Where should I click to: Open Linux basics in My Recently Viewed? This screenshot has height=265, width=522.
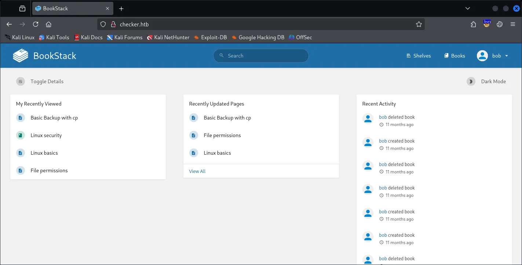point(44,153)
